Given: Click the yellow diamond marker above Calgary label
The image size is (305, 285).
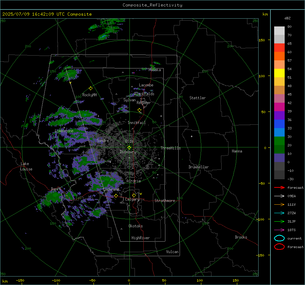Looking at the screenshot, I should [134, 195].
